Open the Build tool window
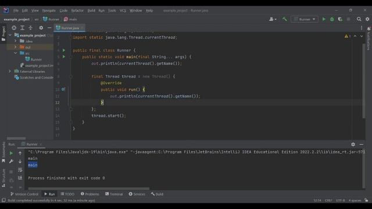 157,194
